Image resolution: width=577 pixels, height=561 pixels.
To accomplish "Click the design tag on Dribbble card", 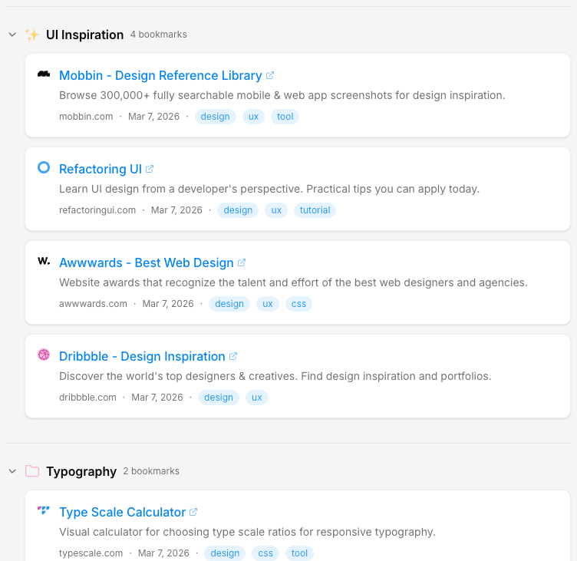I will coord(219,398).
